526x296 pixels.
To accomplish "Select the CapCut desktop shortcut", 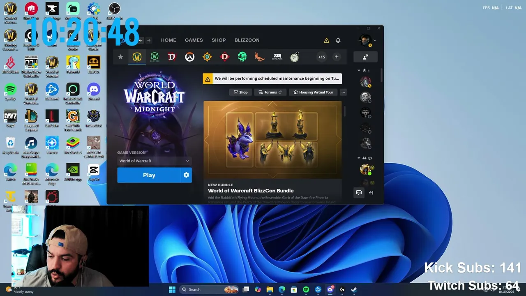I will 94,173.
